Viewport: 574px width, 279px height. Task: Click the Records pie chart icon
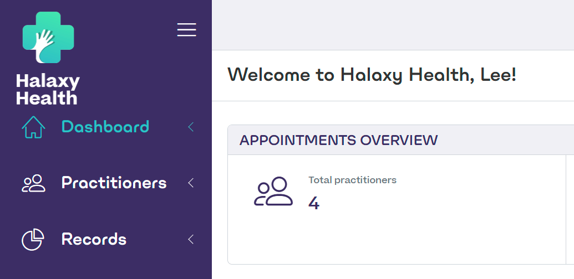point(33,240)
